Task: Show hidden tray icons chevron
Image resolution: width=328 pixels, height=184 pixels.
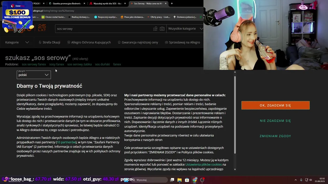Action: (295, 180)
